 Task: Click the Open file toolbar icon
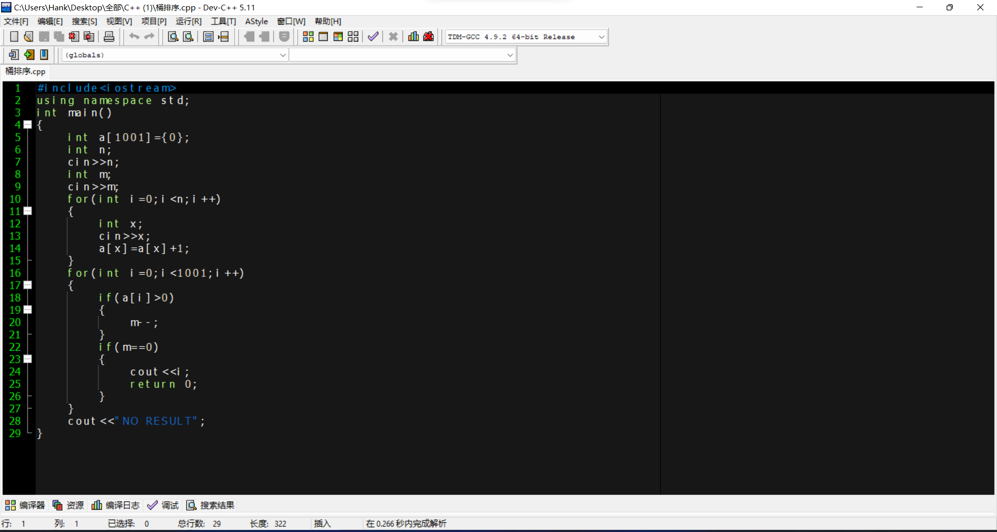[29, 36]
